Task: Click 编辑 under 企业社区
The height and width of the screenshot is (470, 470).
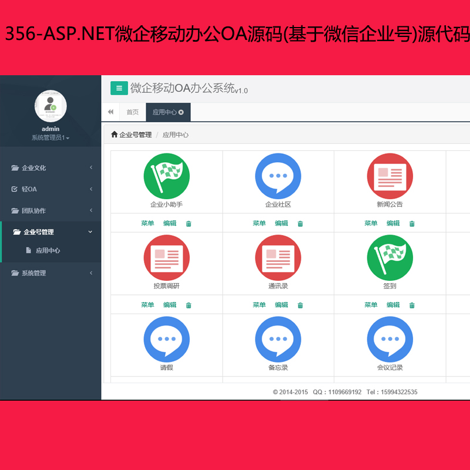Action: pos(281,223)
